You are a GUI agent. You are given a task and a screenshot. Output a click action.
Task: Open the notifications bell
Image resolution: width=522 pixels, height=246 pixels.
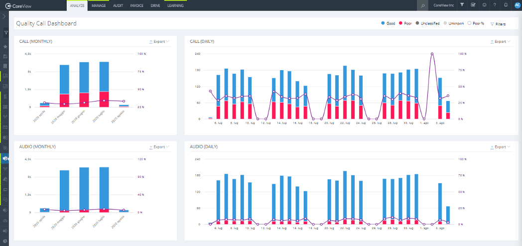coord(506,5)
